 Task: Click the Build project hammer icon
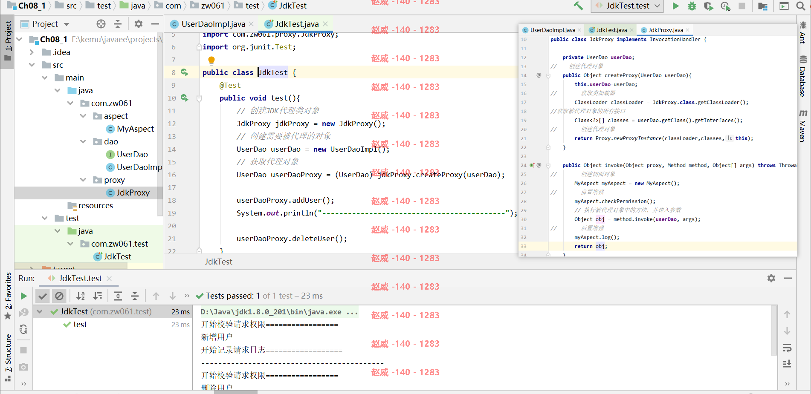click(x=578, y=6)
